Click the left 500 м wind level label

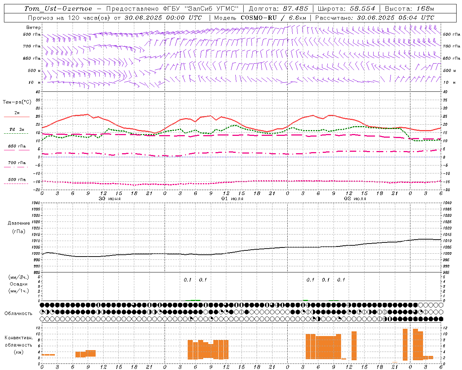34,70
